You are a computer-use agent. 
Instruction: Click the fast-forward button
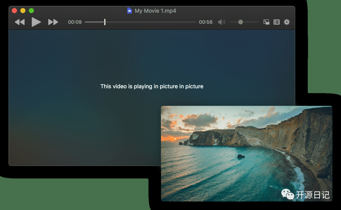[x=53, y=22]
